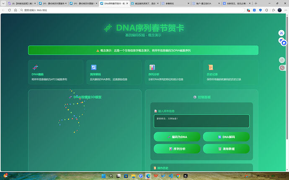Select the DNA序列春节贺卡 browser tab
This screenshot has width=289, height=180.
[114, 3]
